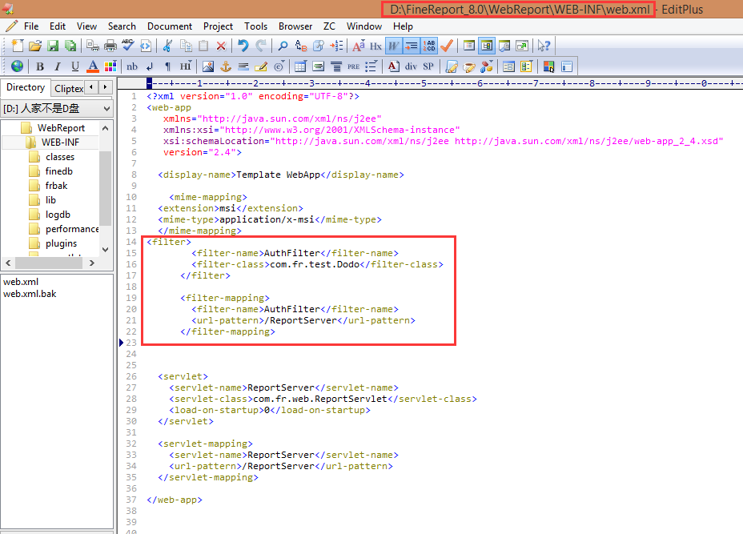Click the folder tree vertical scrollbar
This screenshot has height=534, width=743.
tap(105, 188)
